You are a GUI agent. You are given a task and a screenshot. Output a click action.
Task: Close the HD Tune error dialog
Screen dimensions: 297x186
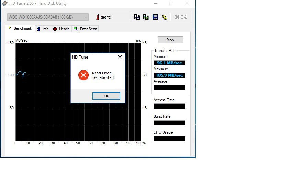(x=120, y=57)
